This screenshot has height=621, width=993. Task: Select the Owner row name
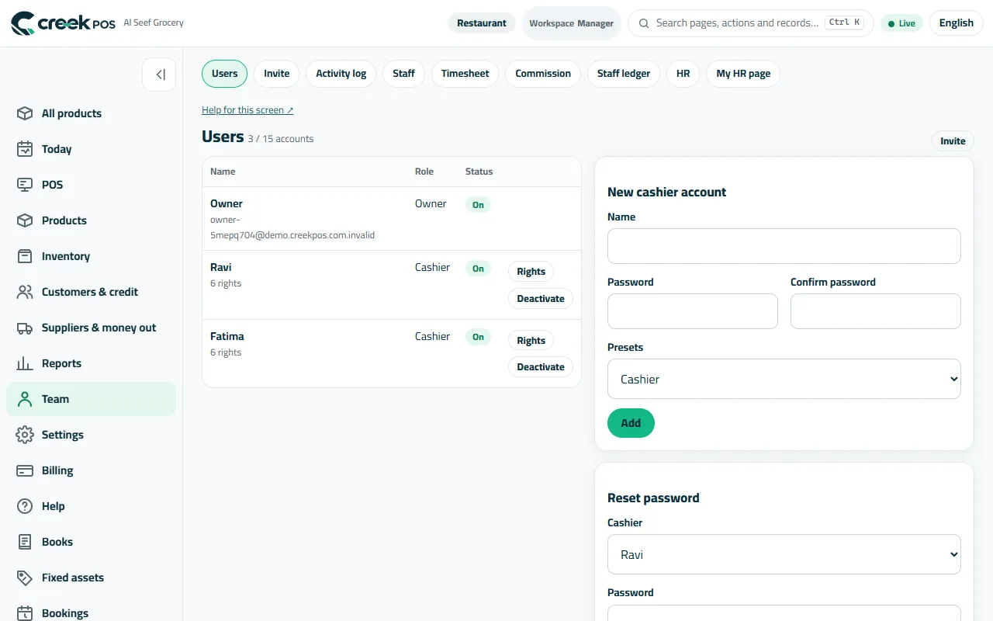(x=227, y=203)
